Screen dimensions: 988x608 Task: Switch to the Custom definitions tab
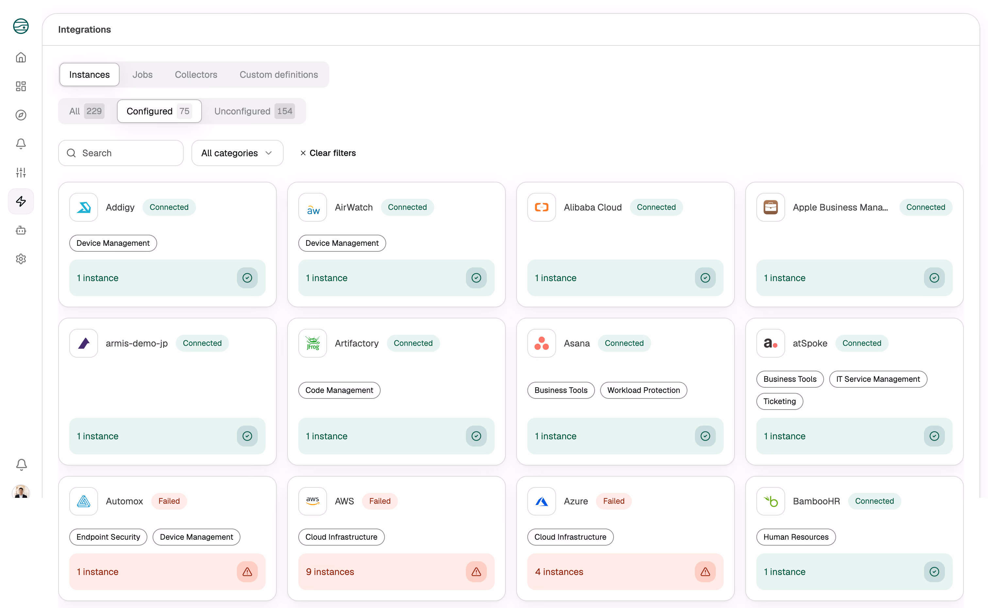coord(278,75)
